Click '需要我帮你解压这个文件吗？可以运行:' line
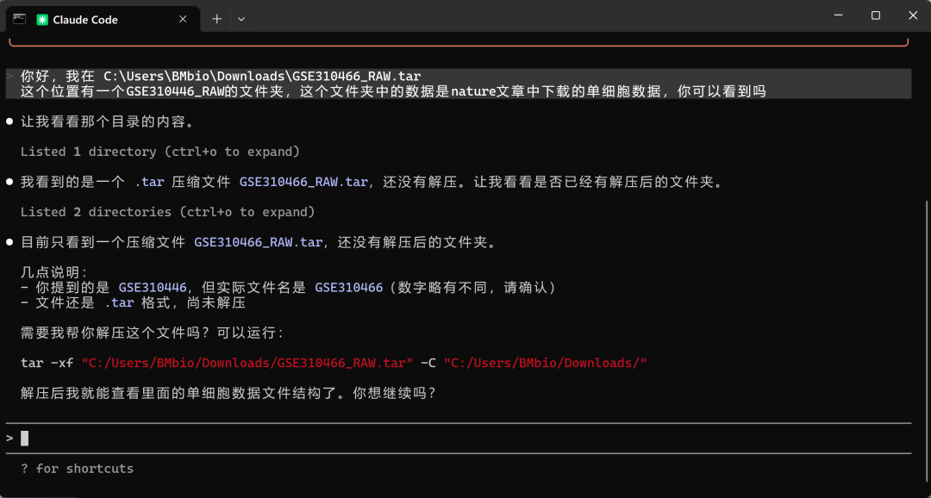The image size is (931, 498). coord(153,333)
